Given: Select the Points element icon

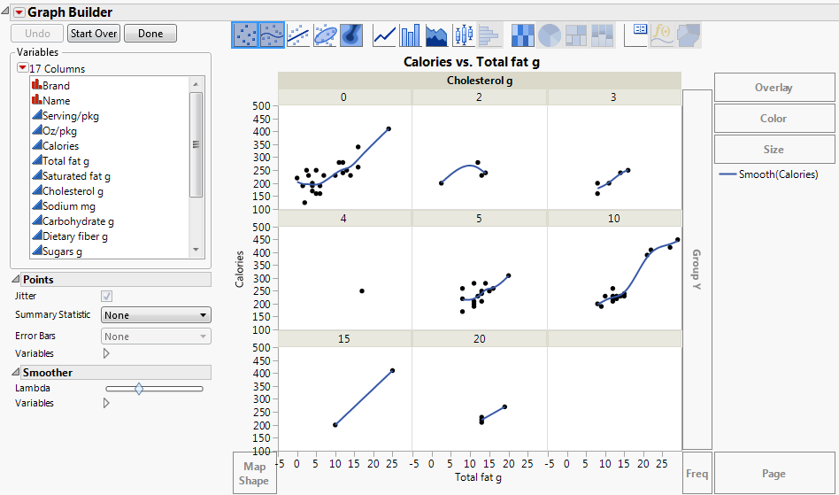Looking at the screenshot, I should [245, 35].
